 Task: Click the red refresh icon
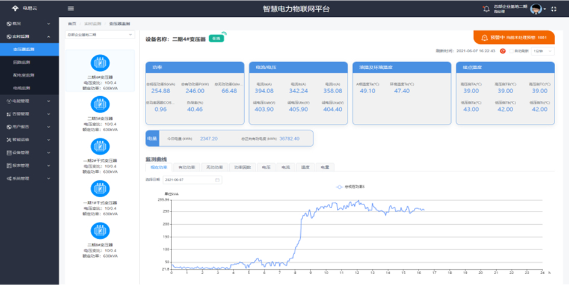[503, 51]
